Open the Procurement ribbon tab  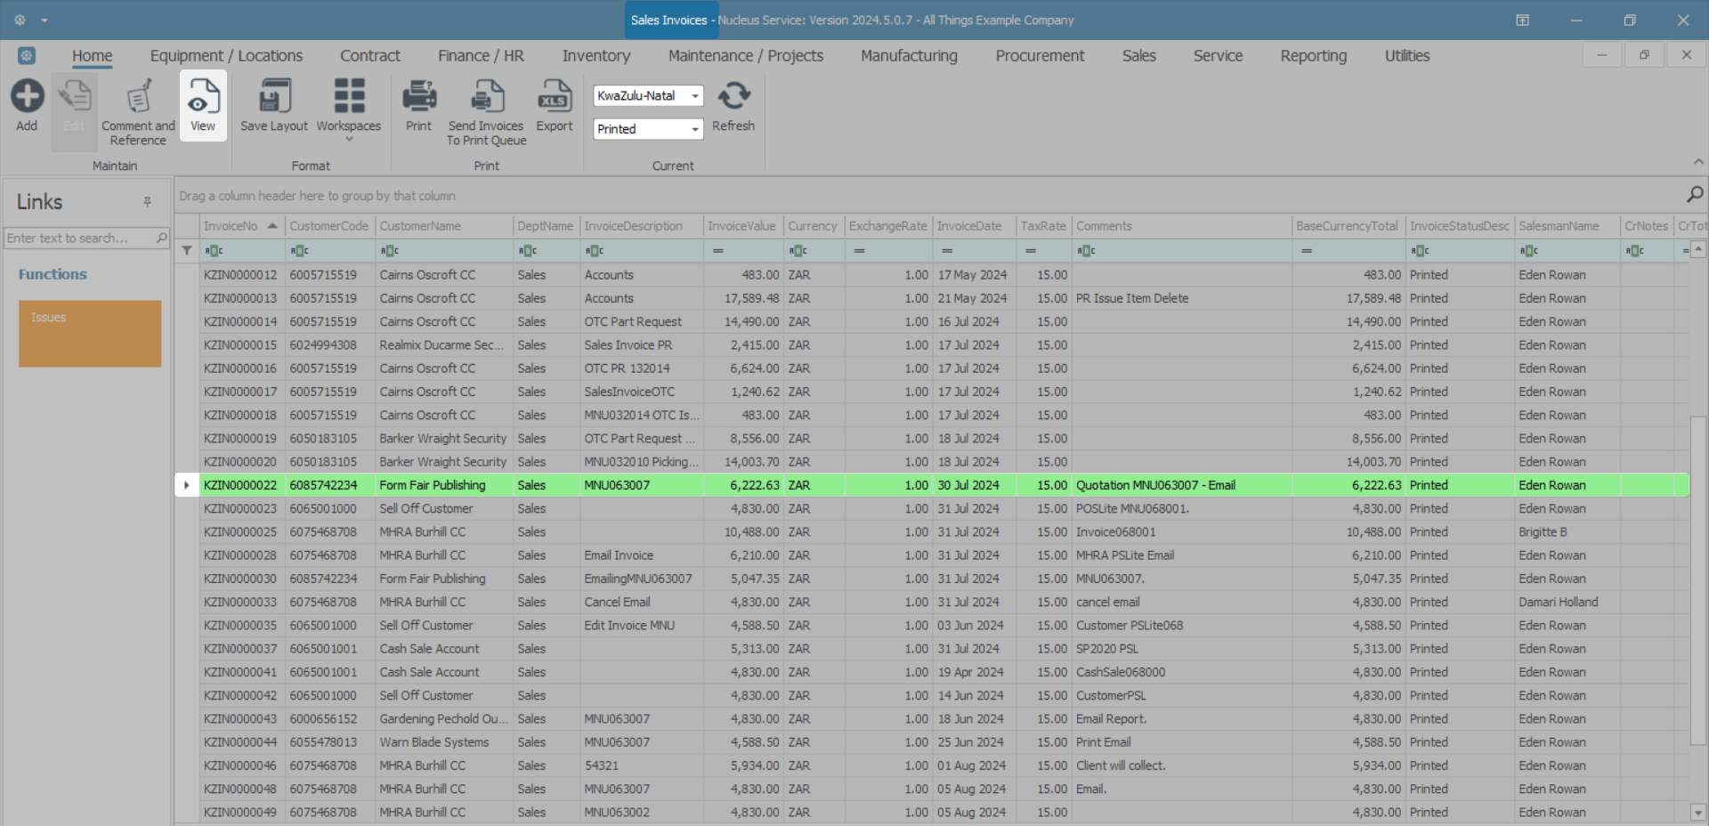pos(1040,55)
